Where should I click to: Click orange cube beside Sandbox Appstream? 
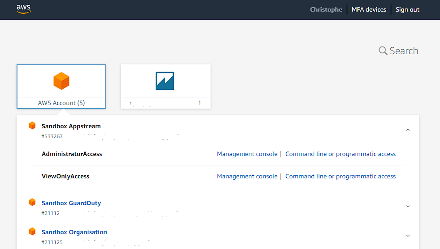coord(32,126)
